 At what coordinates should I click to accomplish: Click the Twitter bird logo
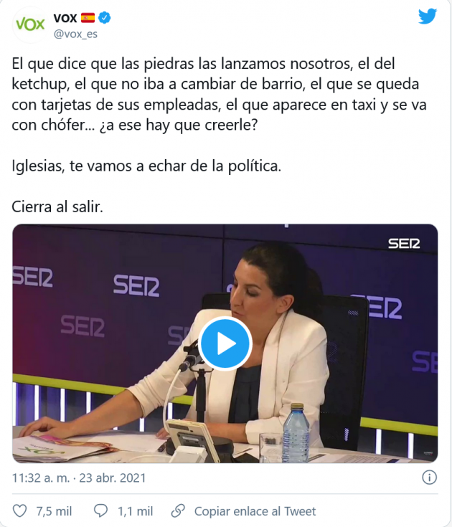428,16
